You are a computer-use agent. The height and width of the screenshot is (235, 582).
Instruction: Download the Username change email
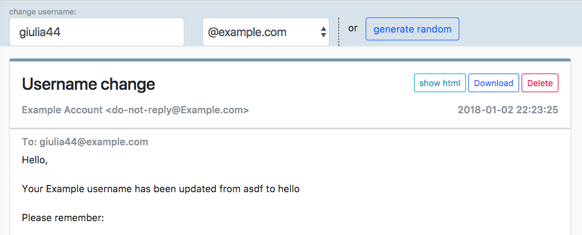494,83
